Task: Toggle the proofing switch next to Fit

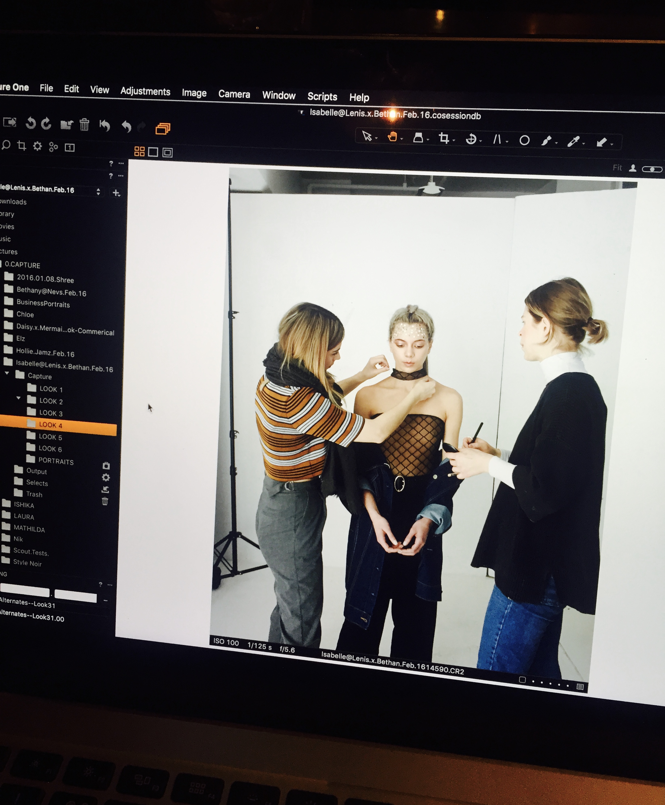Action: point(652,169)
